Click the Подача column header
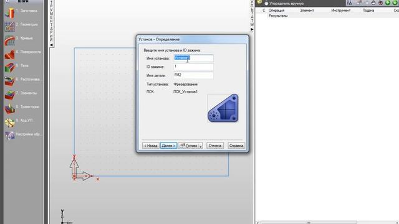This screenshot has width=399, height=224. (368, 11)
